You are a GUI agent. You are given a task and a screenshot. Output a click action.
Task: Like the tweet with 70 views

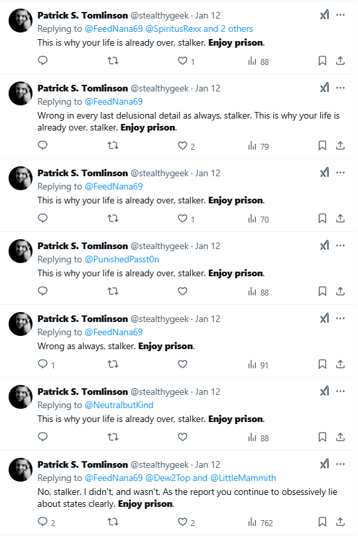[x=182, y=219]
